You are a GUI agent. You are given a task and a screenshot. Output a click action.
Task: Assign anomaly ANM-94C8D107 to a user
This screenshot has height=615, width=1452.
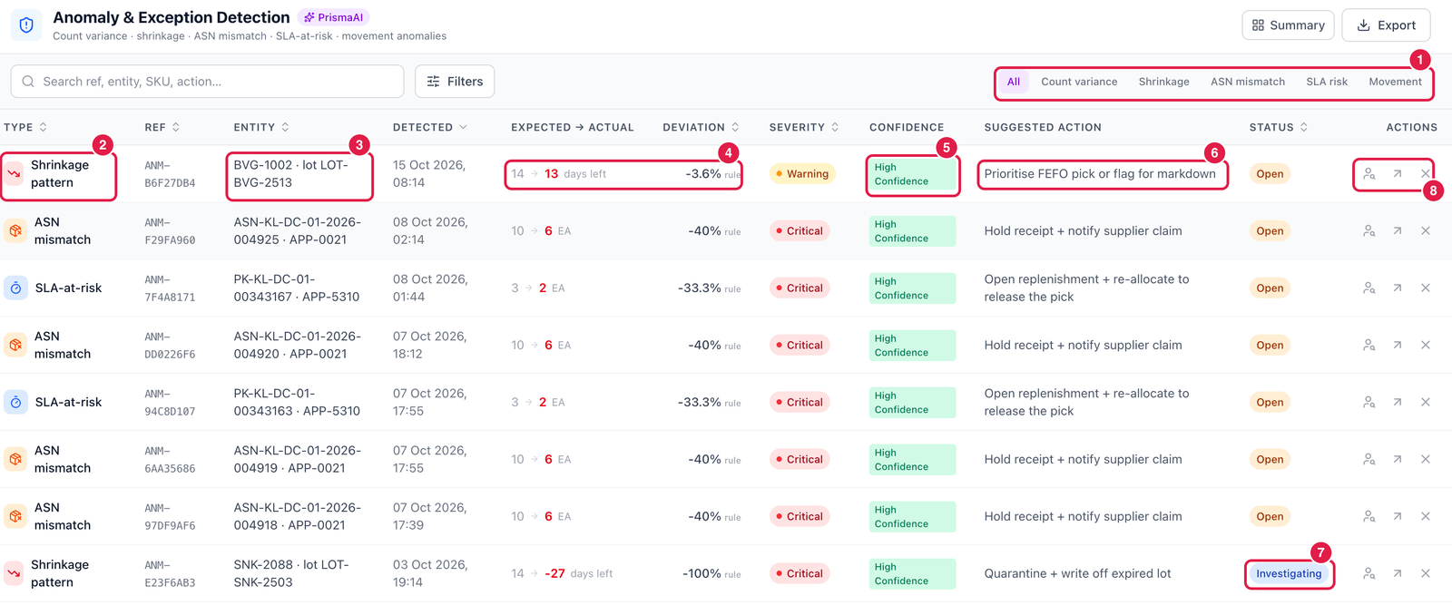pyautogui.click(x=1369, y=403)
